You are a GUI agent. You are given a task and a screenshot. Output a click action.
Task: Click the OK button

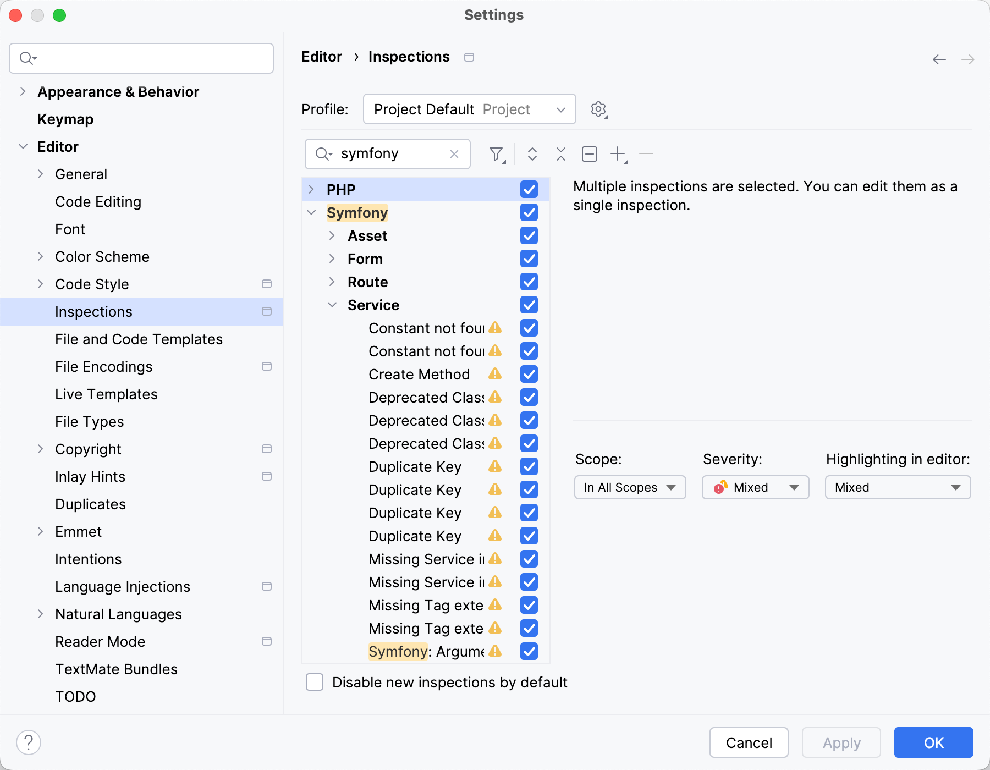point(933,743)
